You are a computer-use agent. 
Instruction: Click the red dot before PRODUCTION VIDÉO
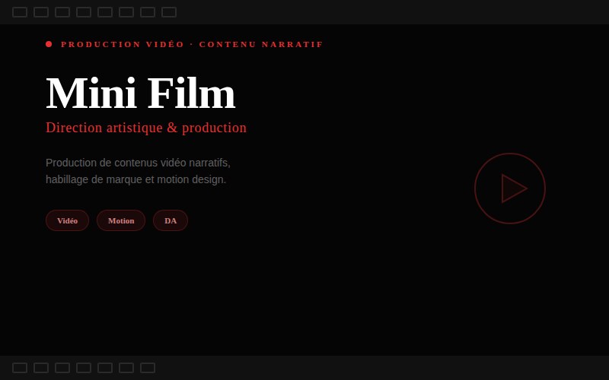coord(49,44)
